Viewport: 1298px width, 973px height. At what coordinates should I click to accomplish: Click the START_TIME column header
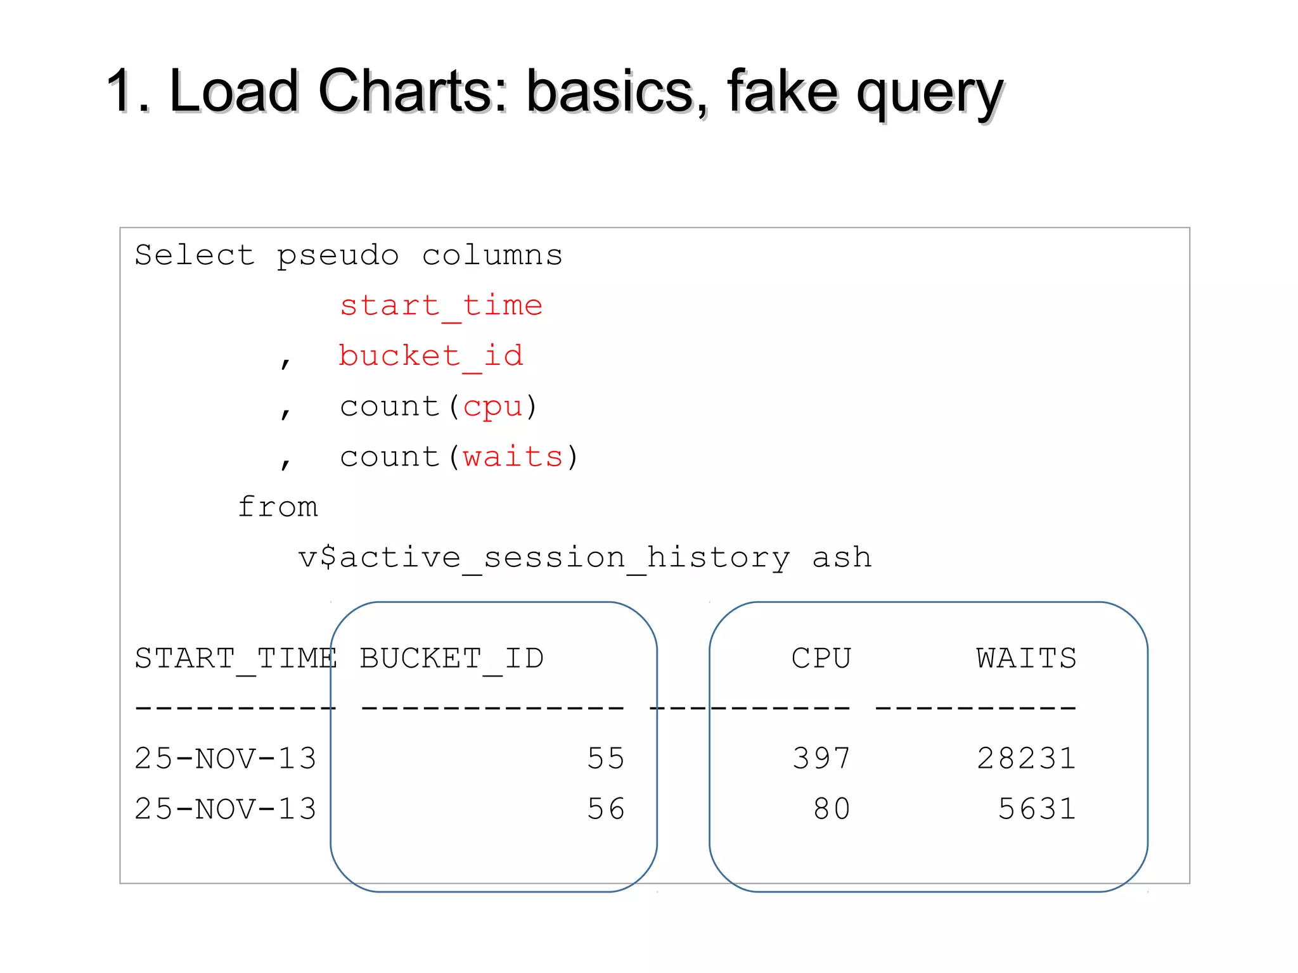pyautogui.click(x=236, y=659)
